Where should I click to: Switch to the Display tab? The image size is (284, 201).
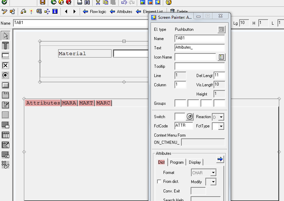click(194, 162)
